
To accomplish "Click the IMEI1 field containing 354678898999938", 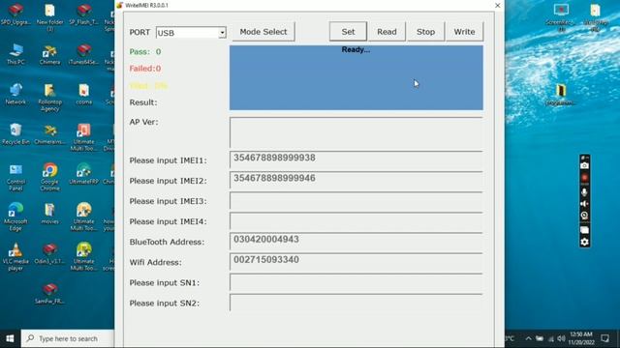I will (356, 159).
